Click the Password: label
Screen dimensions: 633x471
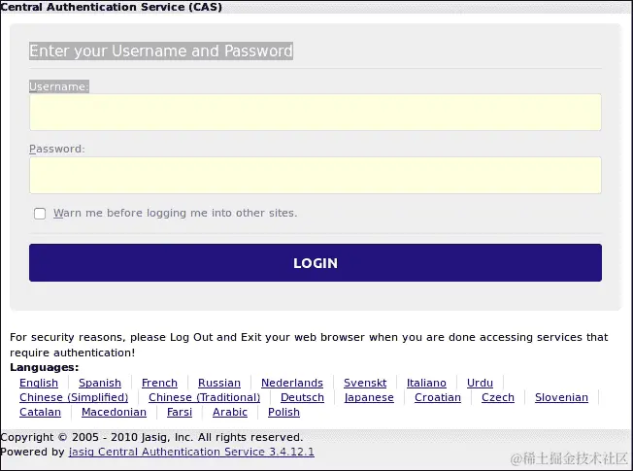(x=57, y=149)
